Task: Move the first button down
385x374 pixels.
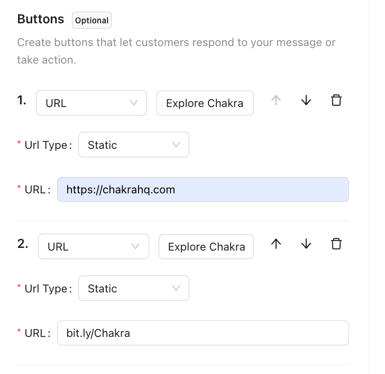Action: point(306,101)
